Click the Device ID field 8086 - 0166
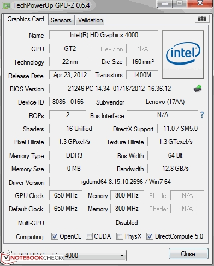The image size is (214, 266). click(x=68, y=102)
